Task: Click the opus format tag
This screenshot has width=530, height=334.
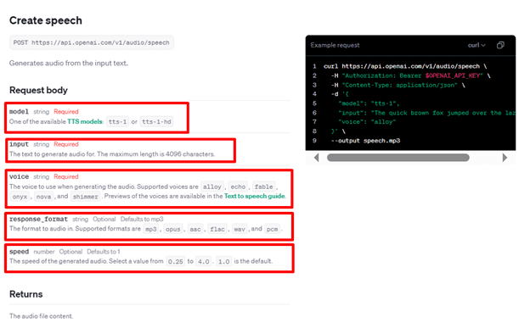Action: click(x=173, y=229)
